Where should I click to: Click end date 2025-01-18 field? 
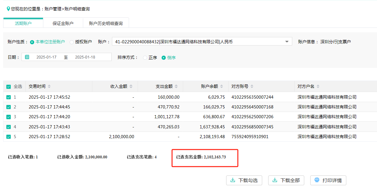click(85, 57)
